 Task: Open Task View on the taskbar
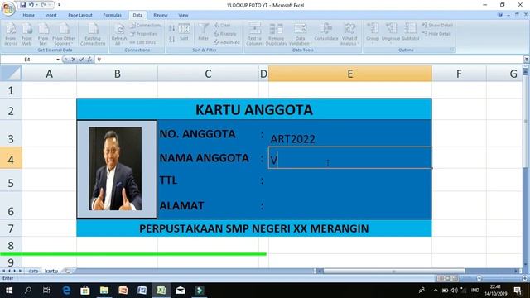coord(46,291)
